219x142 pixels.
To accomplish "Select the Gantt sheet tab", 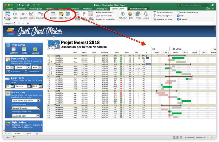I will coord(18,134).
